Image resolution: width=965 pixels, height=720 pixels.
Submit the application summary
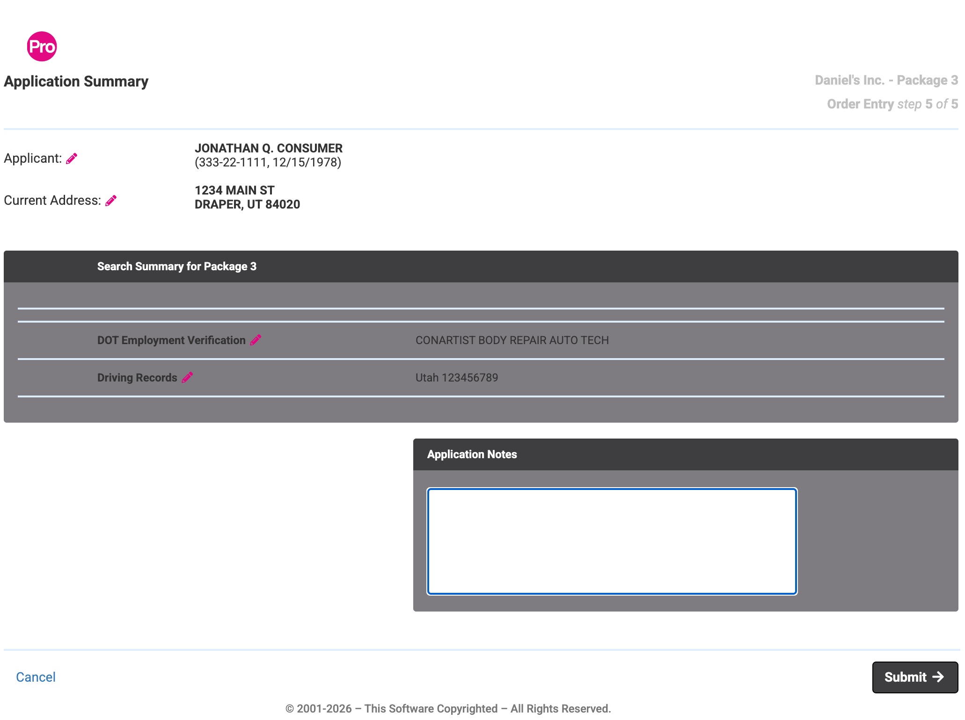click(915, 677)
